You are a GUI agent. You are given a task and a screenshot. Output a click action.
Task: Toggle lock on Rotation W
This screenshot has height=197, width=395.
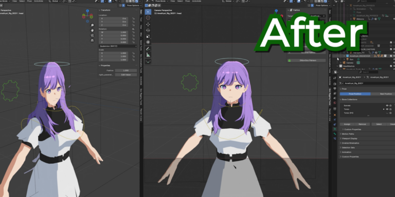133,32
